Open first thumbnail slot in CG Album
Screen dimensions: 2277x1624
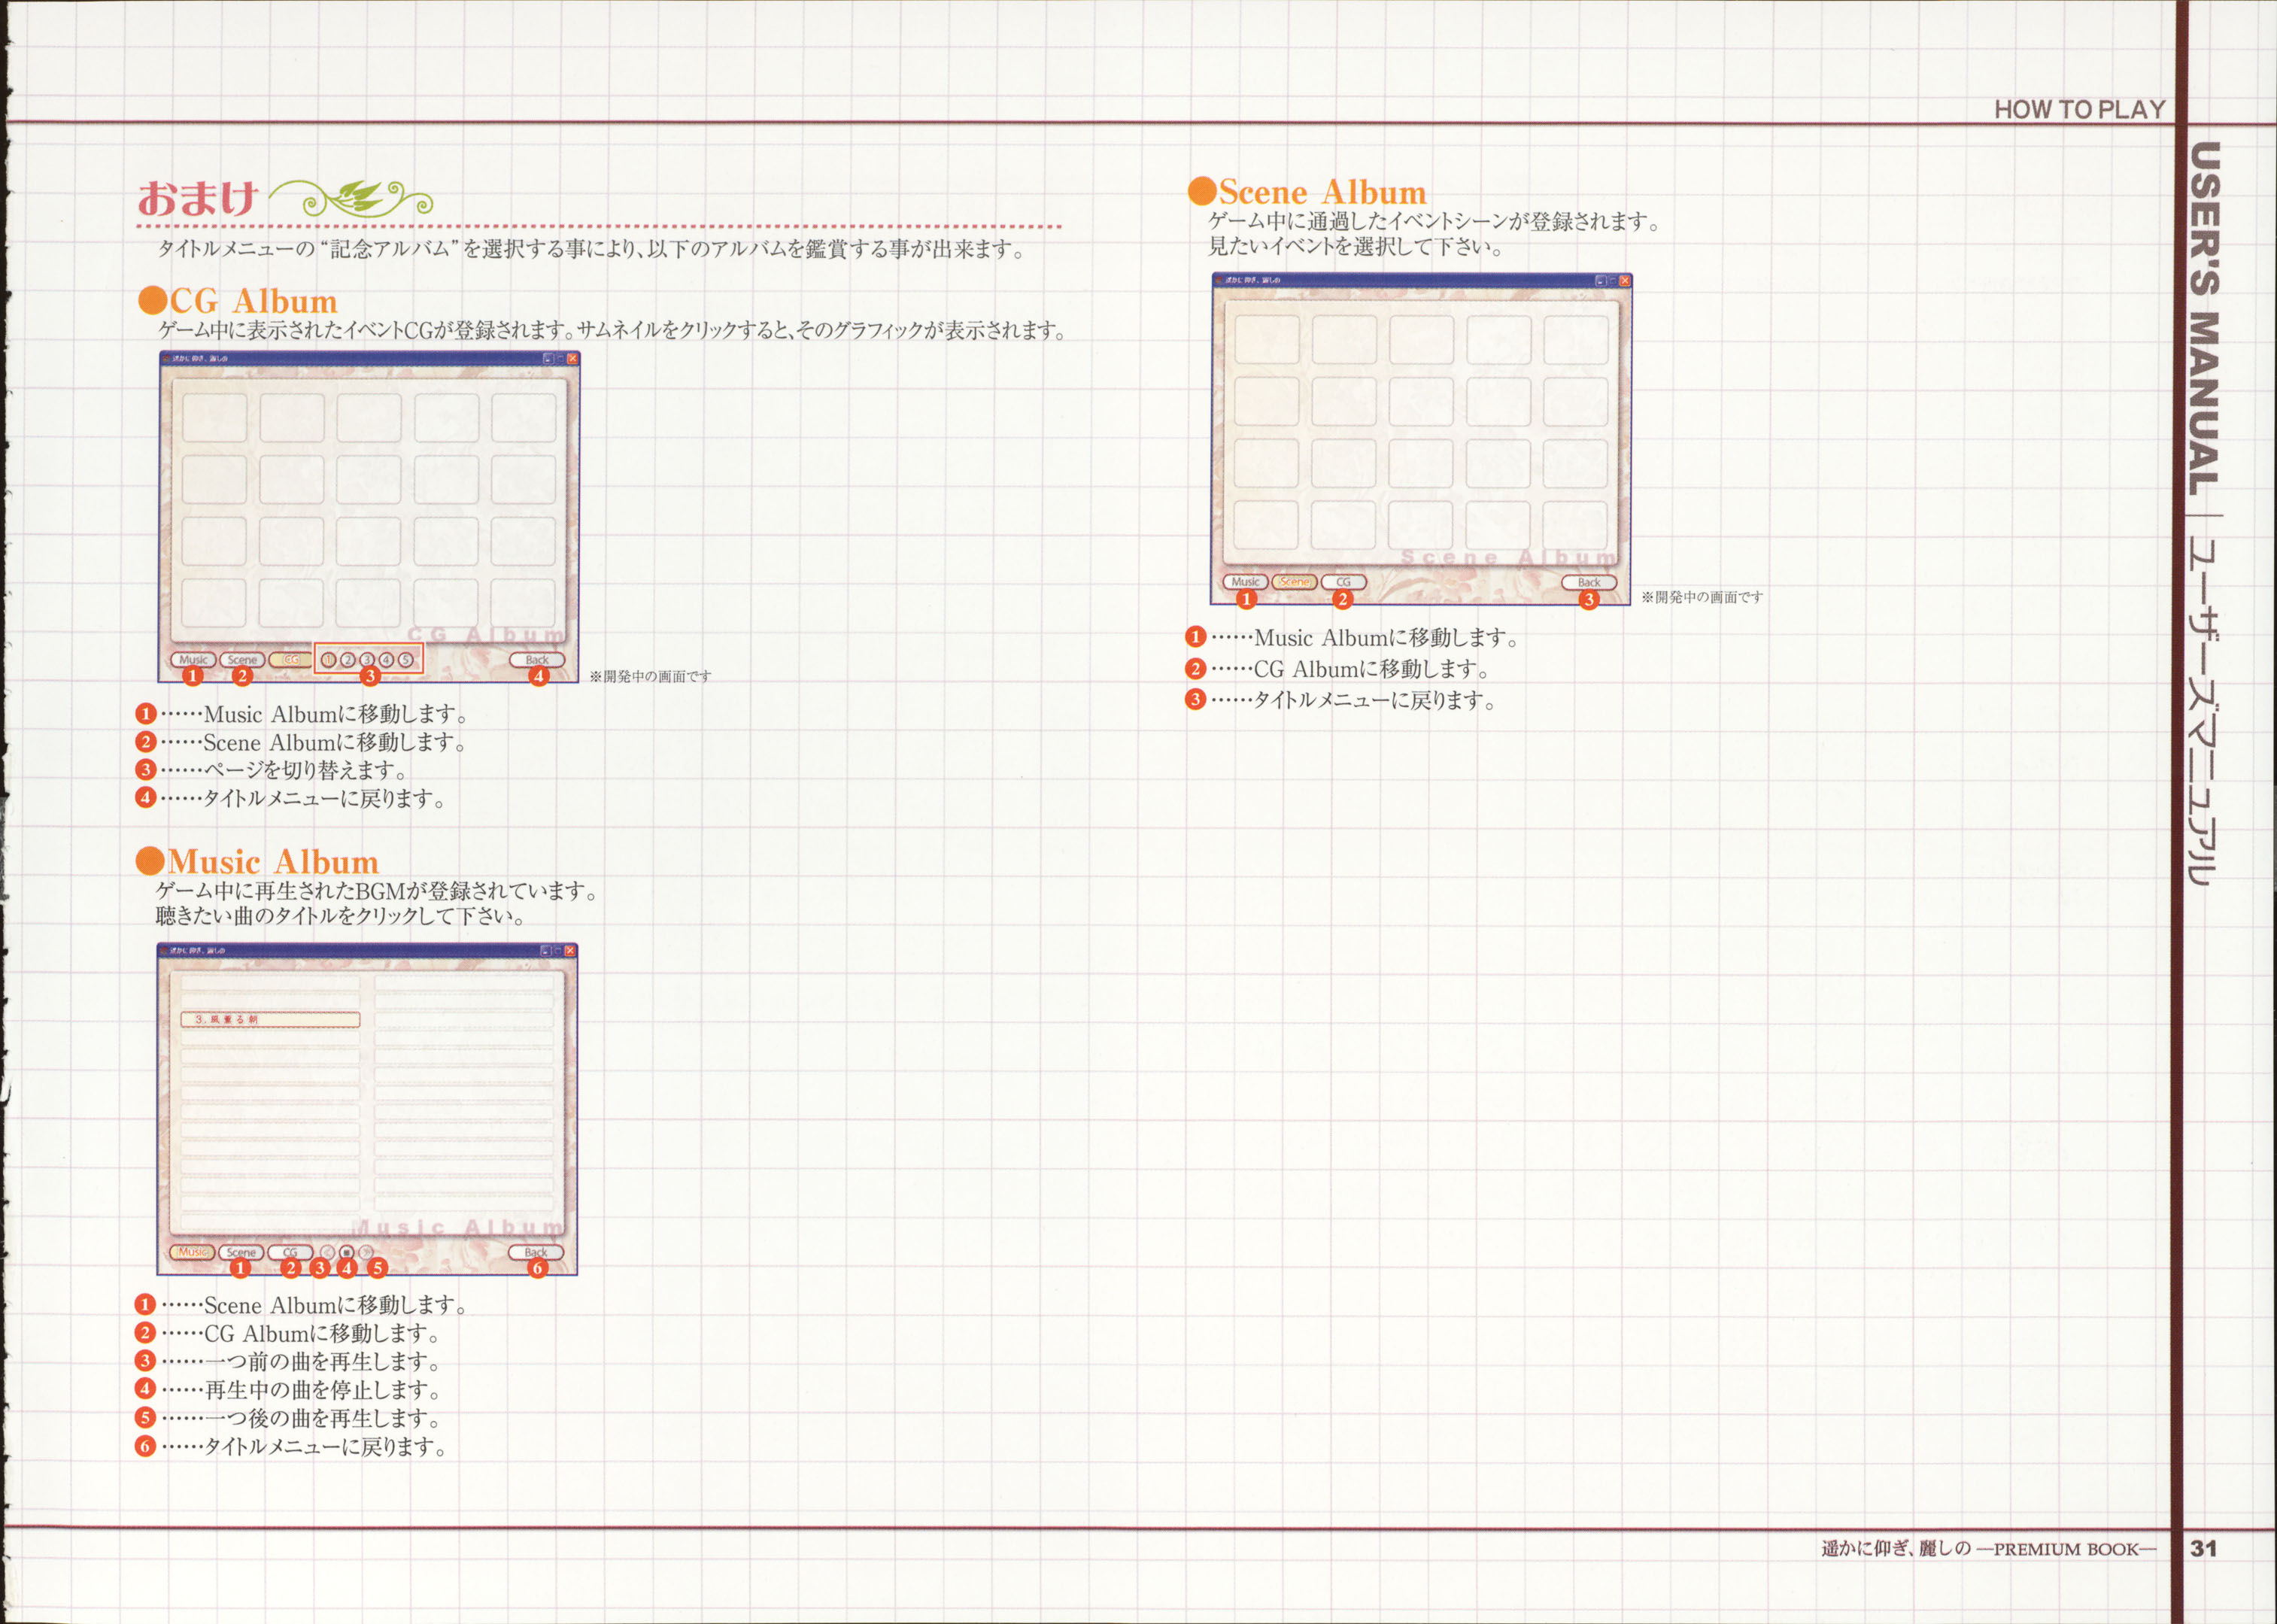[x=214, y=417]
